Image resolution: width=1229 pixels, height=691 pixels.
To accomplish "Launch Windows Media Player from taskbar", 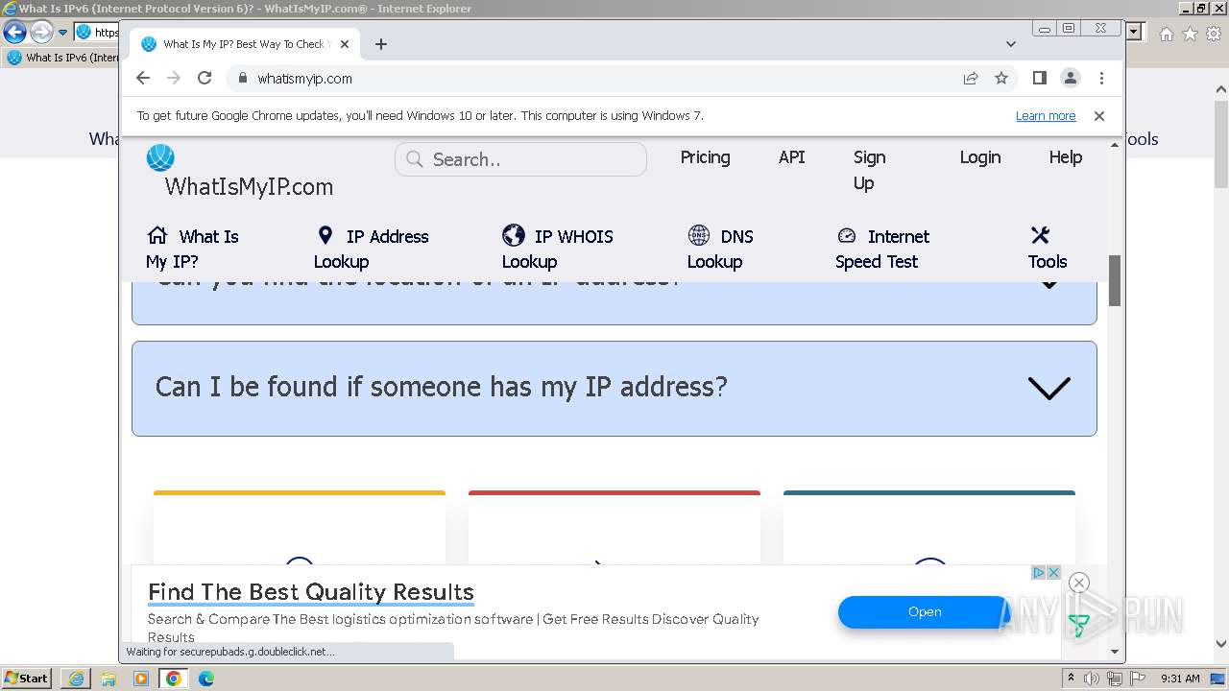I will [x=141, y=679].
